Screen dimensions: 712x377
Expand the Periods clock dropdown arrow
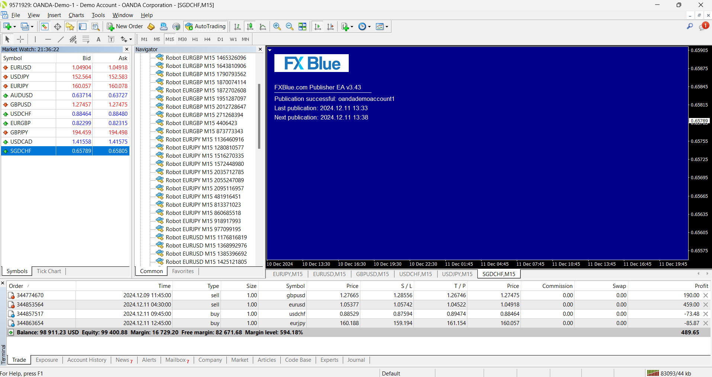pos(369,27)
